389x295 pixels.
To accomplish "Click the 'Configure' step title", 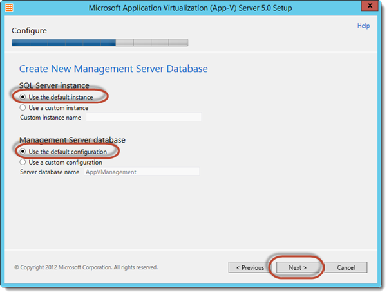I will pos(29,31).
